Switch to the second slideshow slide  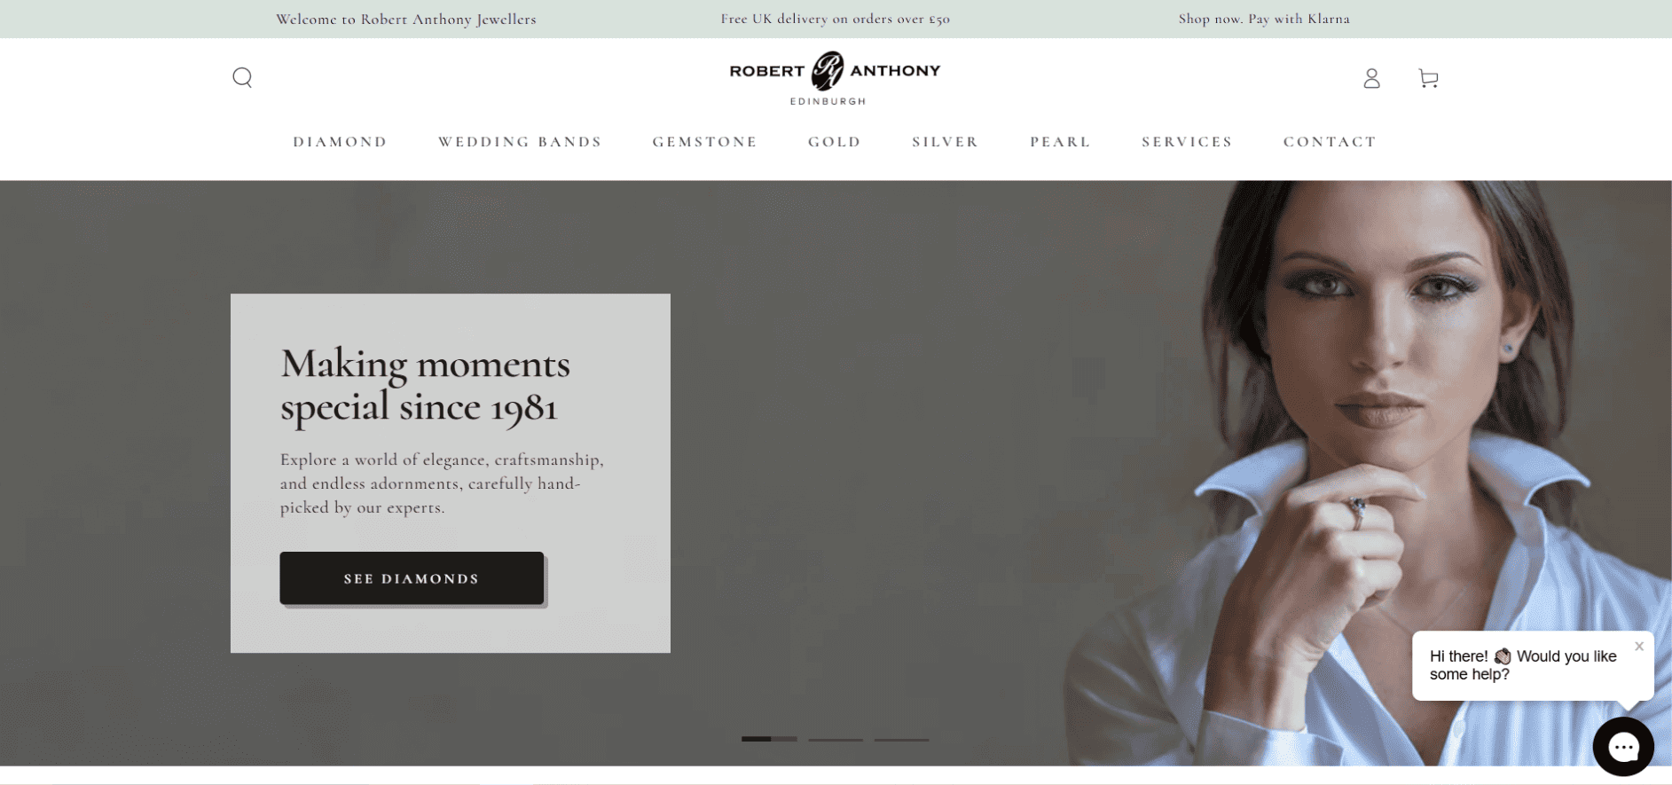point(836,739)
